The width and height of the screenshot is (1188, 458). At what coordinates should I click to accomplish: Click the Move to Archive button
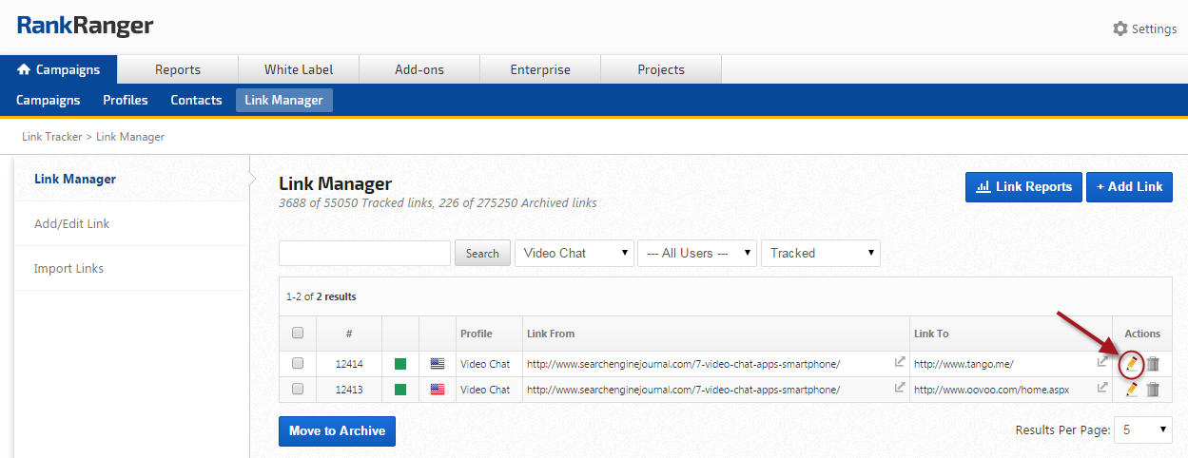[337, 431]
